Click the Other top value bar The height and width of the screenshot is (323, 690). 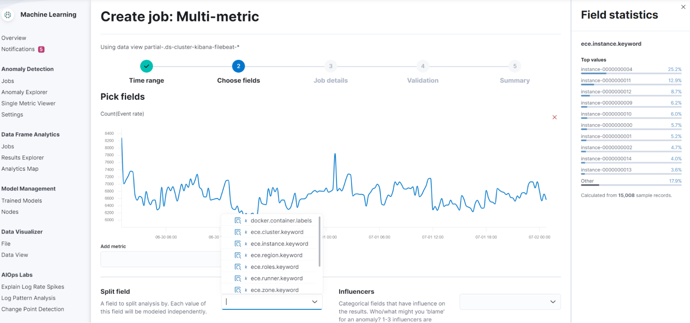[631, 185]
